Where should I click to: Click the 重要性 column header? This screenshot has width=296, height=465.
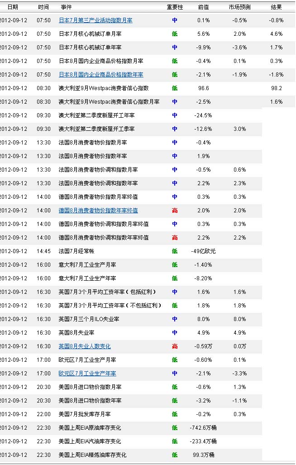point(175,7)
